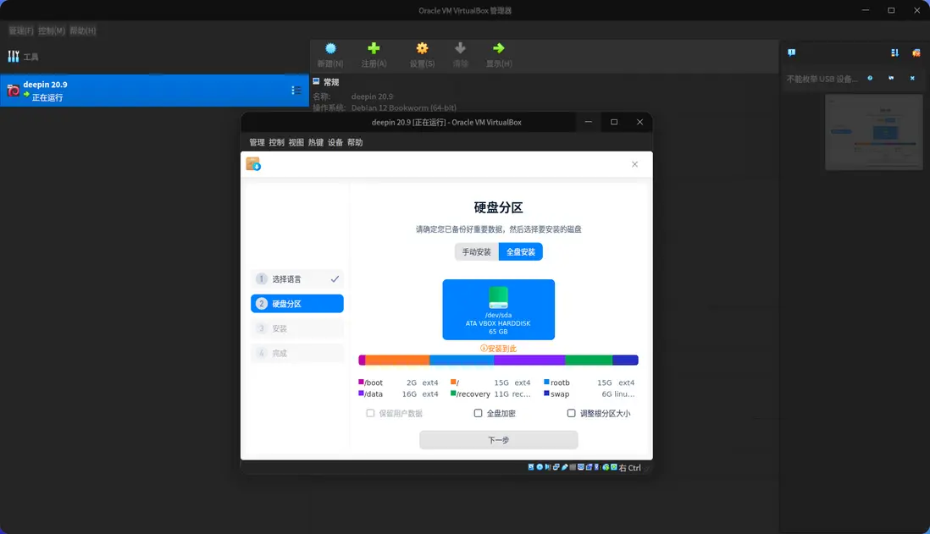Click the details icon on USB notification
Image resolution: width=930 pixels, height=534 pixels.
pyautogui.click(x=891, y=78)
